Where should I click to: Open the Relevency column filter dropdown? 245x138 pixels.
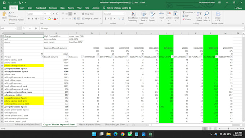[x=83, y=57]
